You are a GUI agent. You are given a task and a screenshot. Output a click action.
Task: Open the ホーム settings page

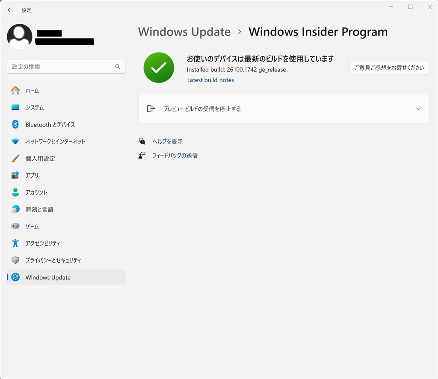tap(66, 91)
